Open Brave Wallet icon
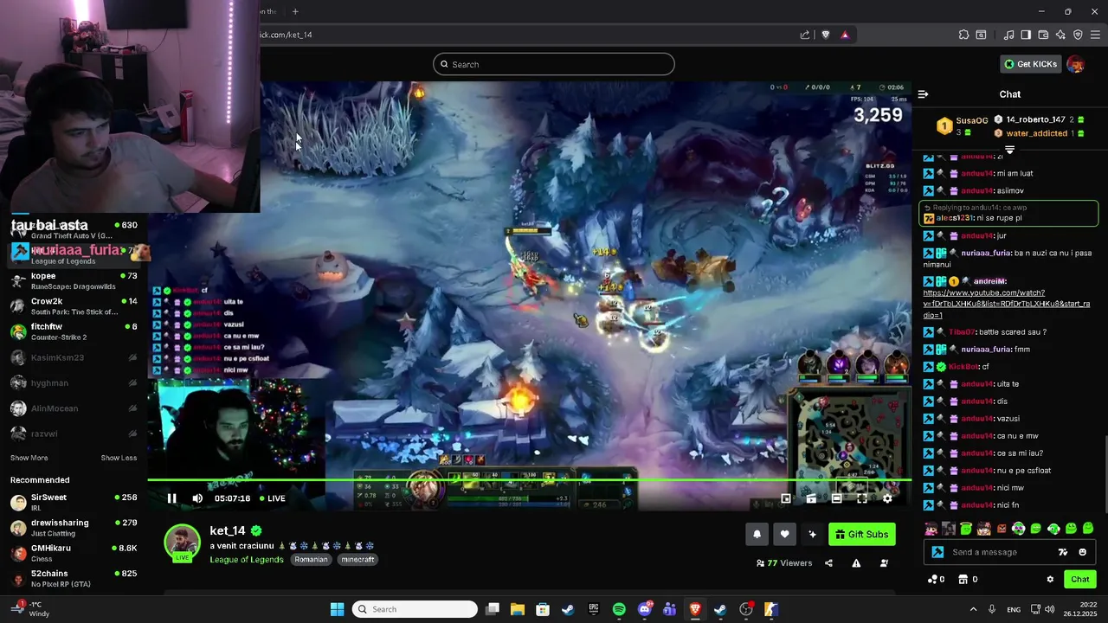 (1043, 35)
